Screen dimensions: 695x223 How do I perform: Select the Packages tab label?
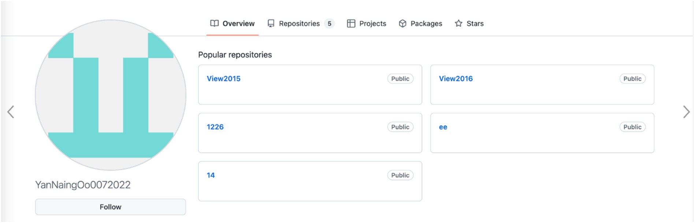(x=426, y=23)
